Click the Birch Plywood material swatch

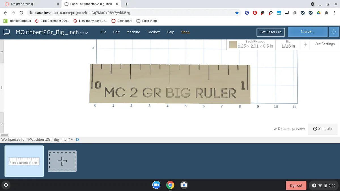233,44
